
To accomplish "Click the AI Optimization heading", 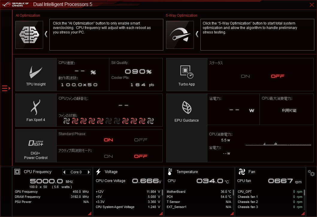I will (28, 16).
